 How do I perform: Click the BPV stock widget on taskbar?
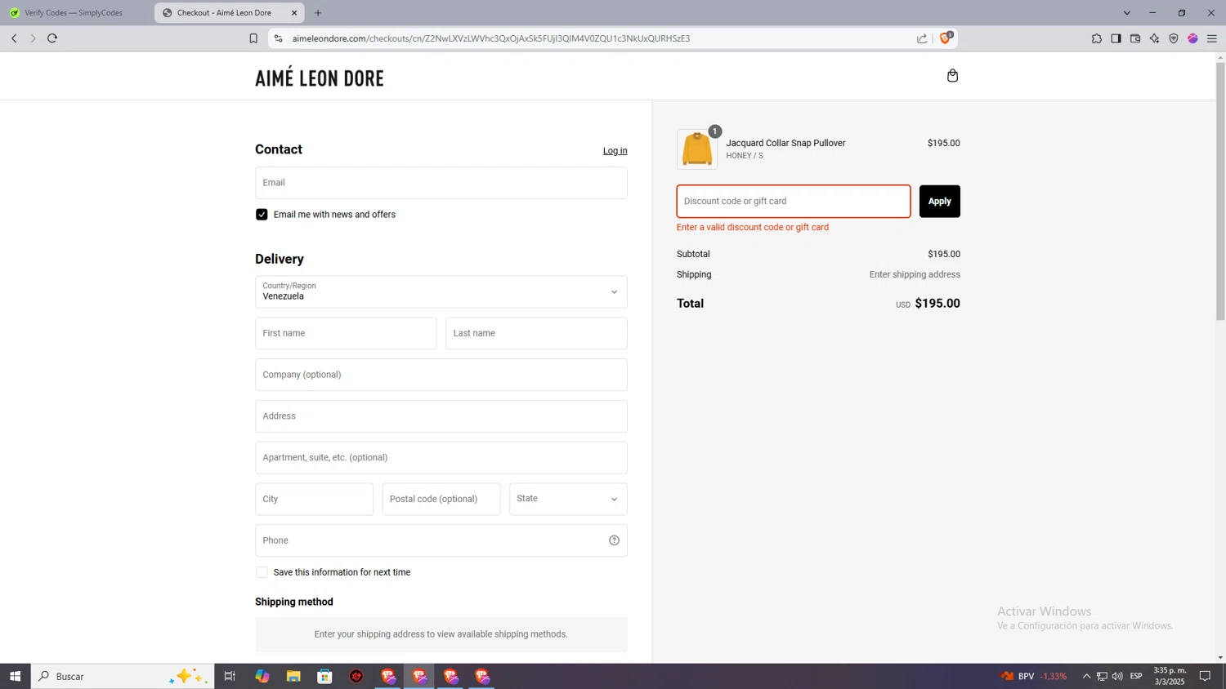pos(1034,676)
